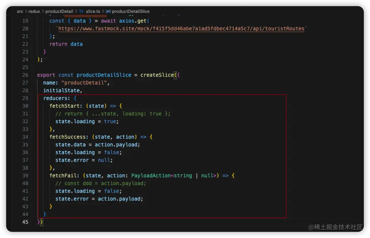Click 'action.payload' on line 35
This screenshot has height=238, width=370.
pos(116,145)
